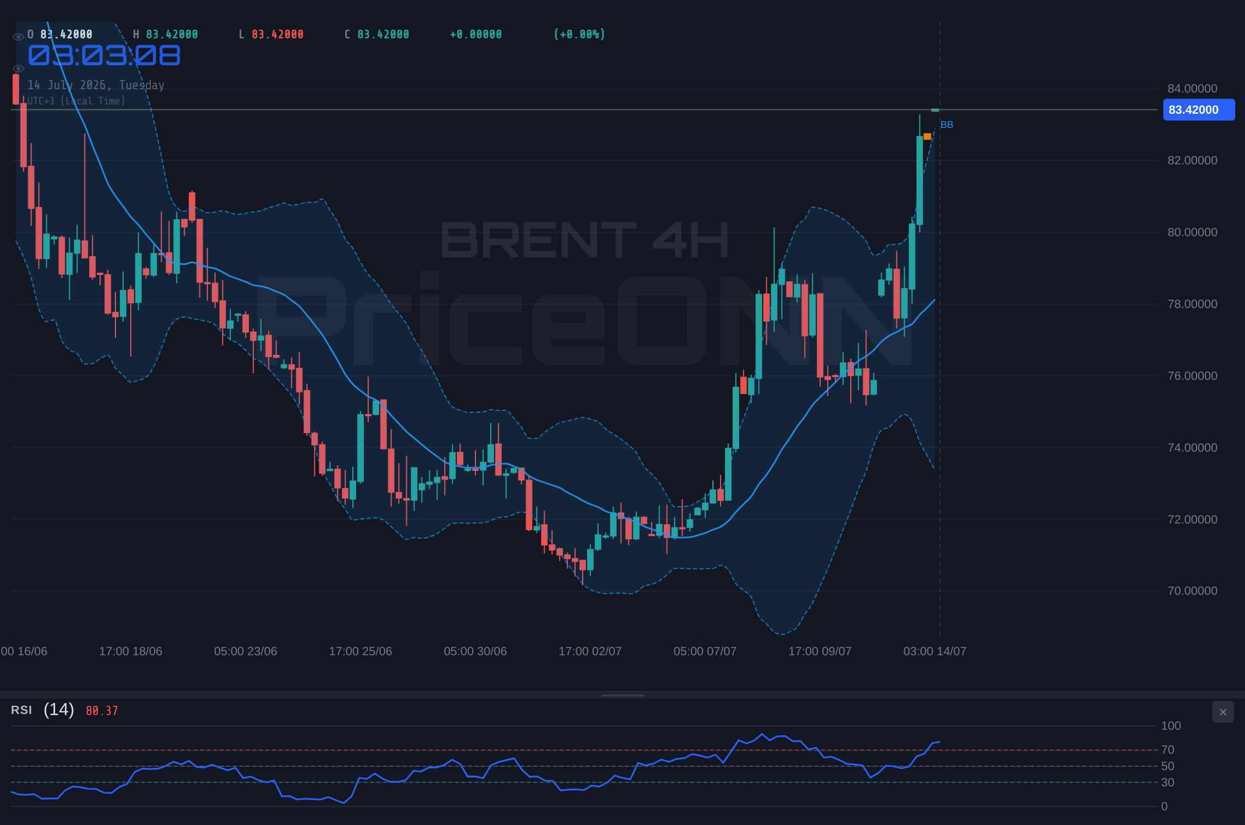Click the High value 83.42000
The width and height of the screenshot is (1245, 825).
coord(172,34)
